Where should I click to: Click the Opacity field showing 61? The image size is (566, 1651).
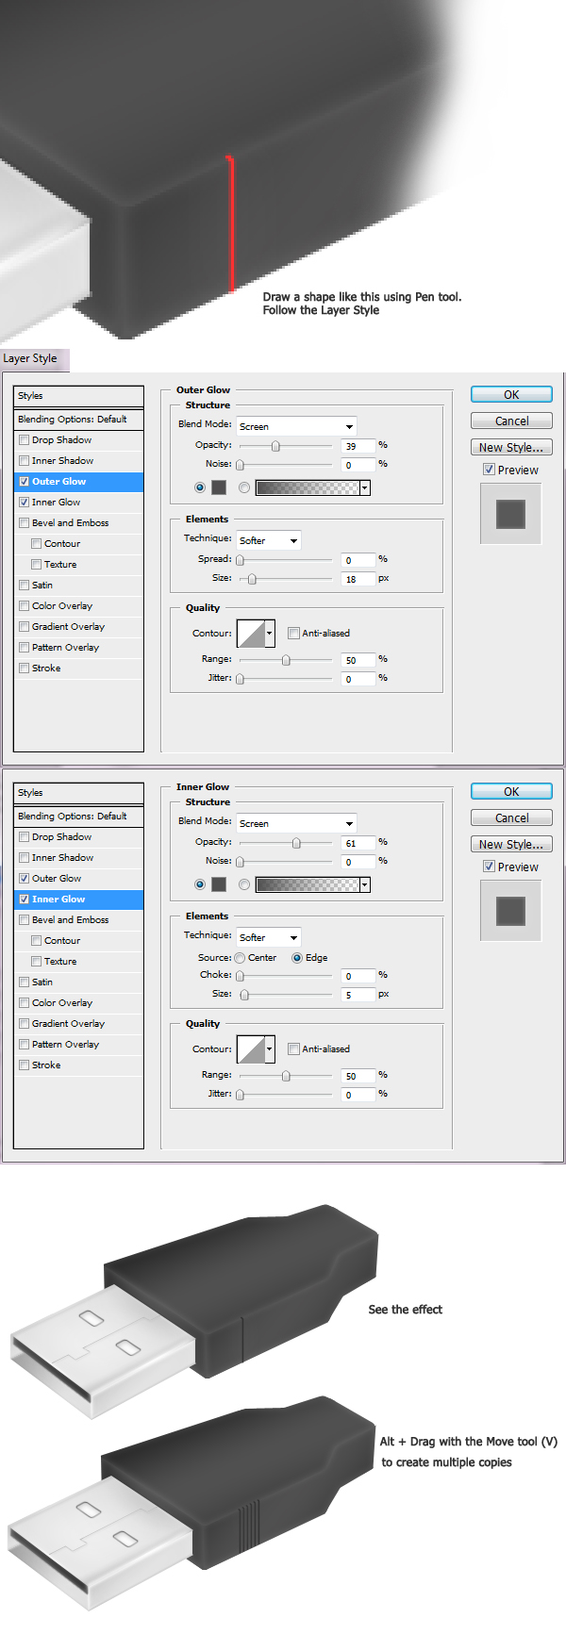click(358, 843)
